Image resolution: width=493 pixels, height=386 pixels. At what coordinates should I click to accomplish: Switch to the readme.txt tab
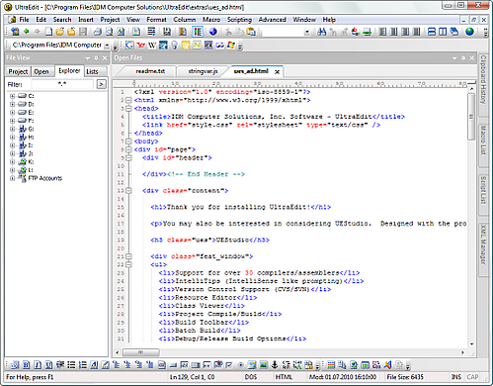(150, 71)
